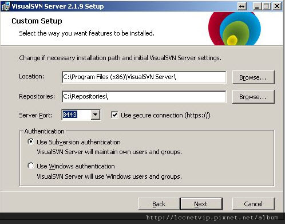Click the 'Change if necessary installation path' text
The height and width of the screenshot is (224, 285).
(120, 58)
